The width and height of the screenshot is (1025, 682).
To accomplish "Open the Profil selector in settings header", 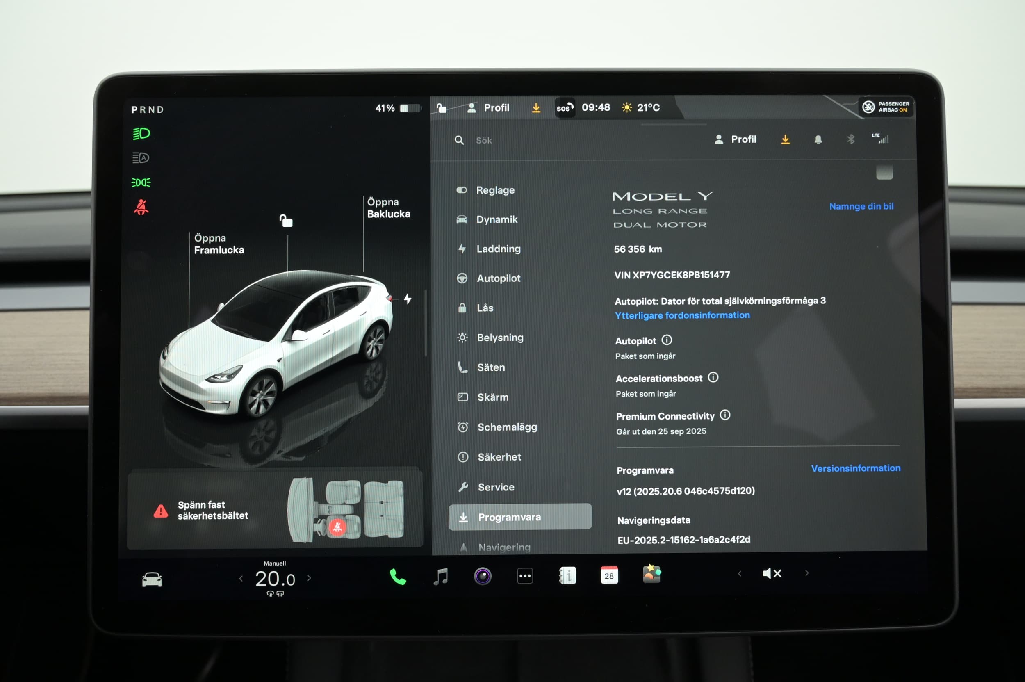I will click(736, 139).
